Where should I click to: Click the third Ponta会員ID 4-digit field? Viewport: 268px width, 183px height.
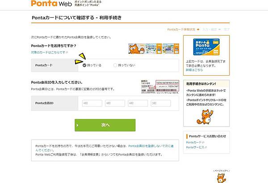point(138,103)
